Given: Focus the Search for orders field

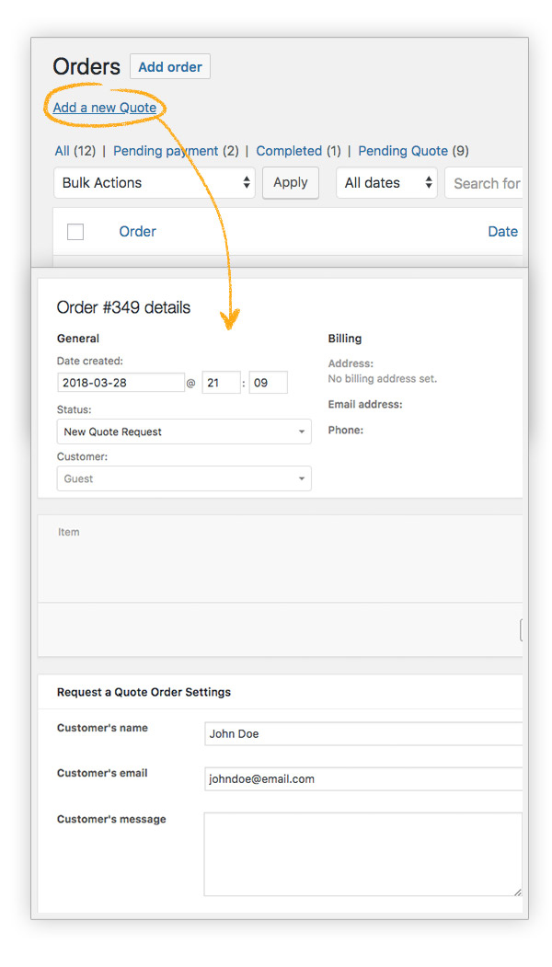Looking at the screenshot, I should (484, 182).
